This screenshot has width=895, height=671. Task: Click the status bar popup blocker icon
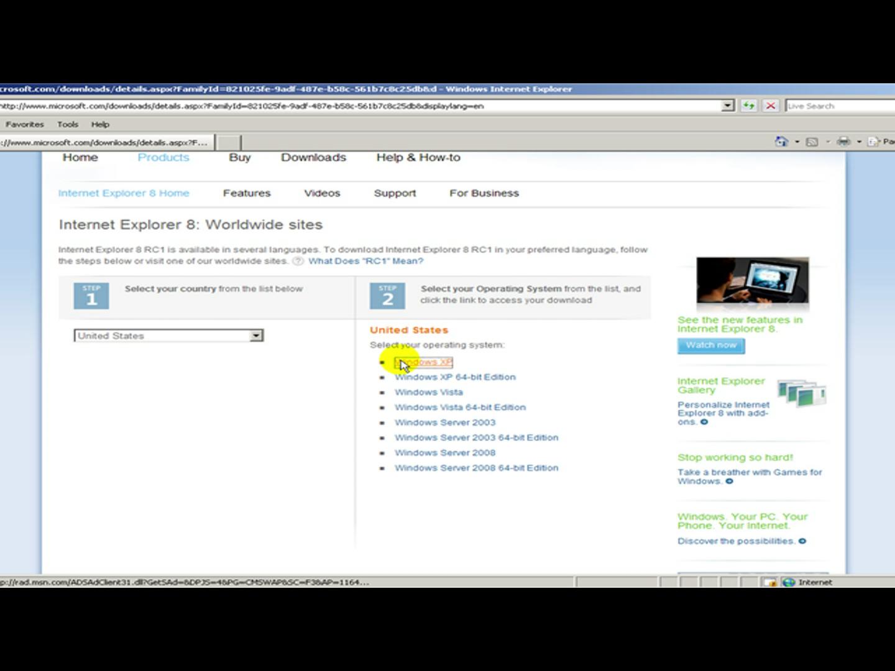click(x=770, y=582)
